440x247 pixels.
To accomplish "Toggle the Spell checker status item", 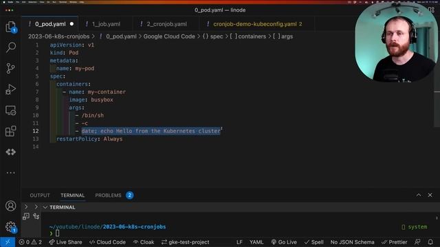I will tap(313, 242).
